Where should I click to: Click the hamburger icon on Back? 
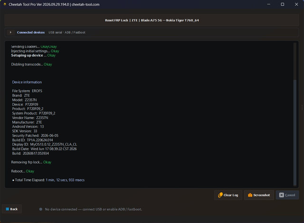[x=8, y=209]
